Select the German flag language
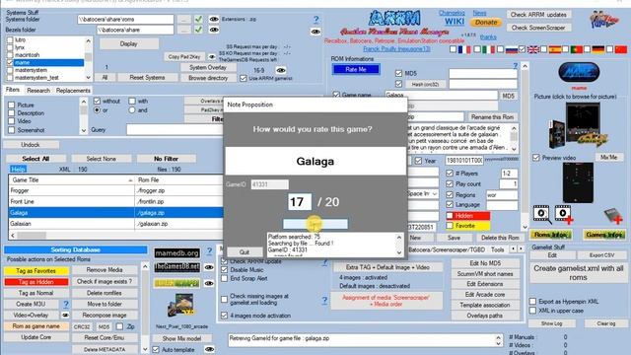The height and width of the screenshot is (355, 631). (598, 49)
